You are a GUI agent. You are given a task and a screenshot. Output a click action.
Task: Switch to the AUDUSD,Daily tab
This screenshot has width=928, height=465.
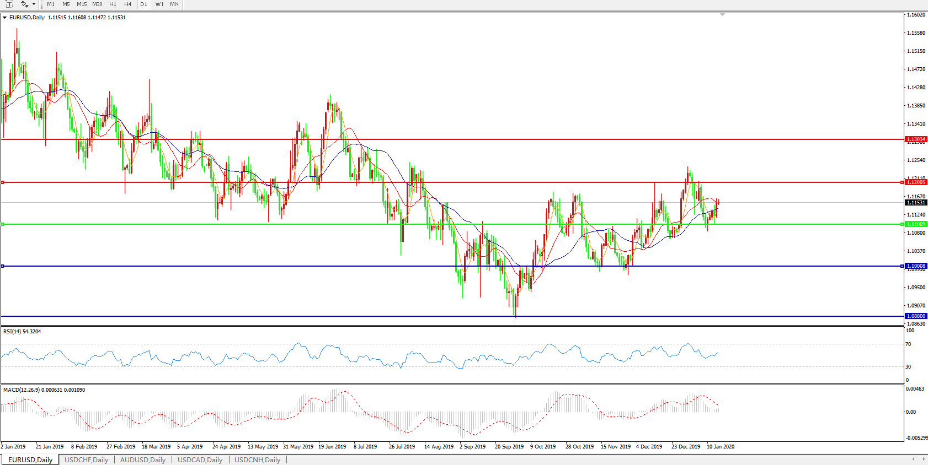point(143,459)
